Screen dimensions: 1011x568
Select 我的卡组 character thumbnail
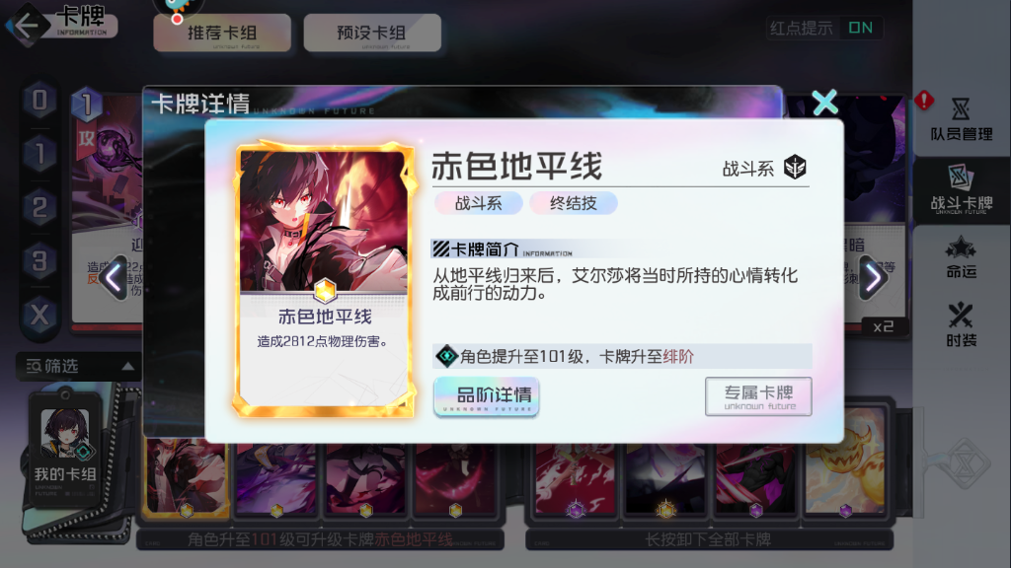[x=65, y=432]
